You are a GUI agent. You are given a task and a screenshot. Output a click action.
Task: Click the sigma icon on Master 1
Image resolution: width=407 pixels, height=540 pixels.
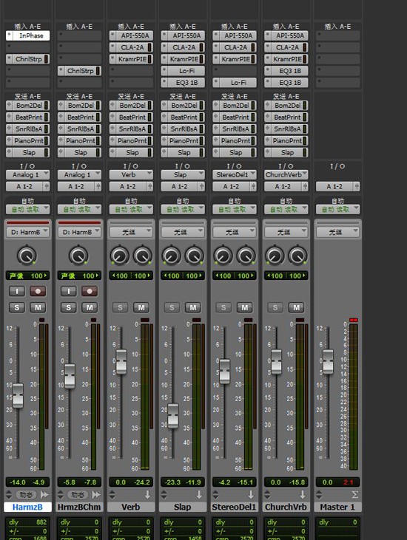pos(354,495)
